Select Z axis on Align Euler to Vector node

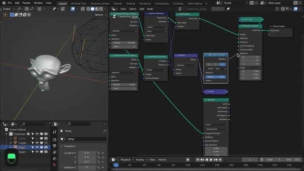(x=222, y=64)
